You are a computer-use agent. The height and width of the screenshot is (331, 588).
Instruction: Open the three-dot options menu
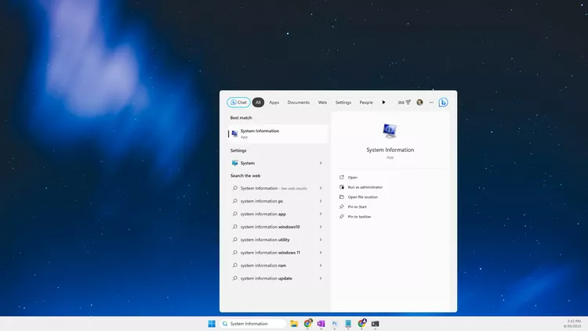click(431, 103)
